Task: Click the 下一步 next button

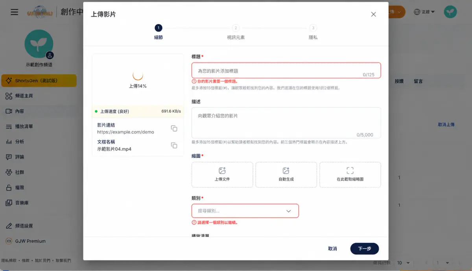Action: coord(365,249)
